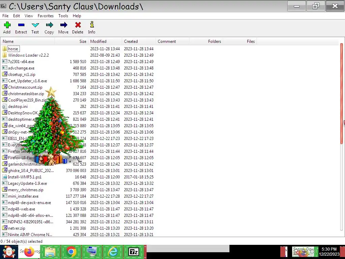Open the File menu
This screenshot has width=345, height=259.
(5, 16)
